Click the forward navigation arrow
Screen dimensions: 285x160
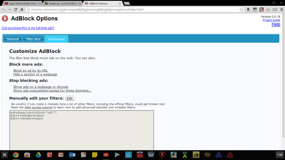[x=10, y=9]
